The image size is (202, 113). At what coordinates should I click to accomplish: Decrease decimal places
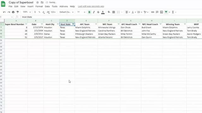[x=44, y=12]
